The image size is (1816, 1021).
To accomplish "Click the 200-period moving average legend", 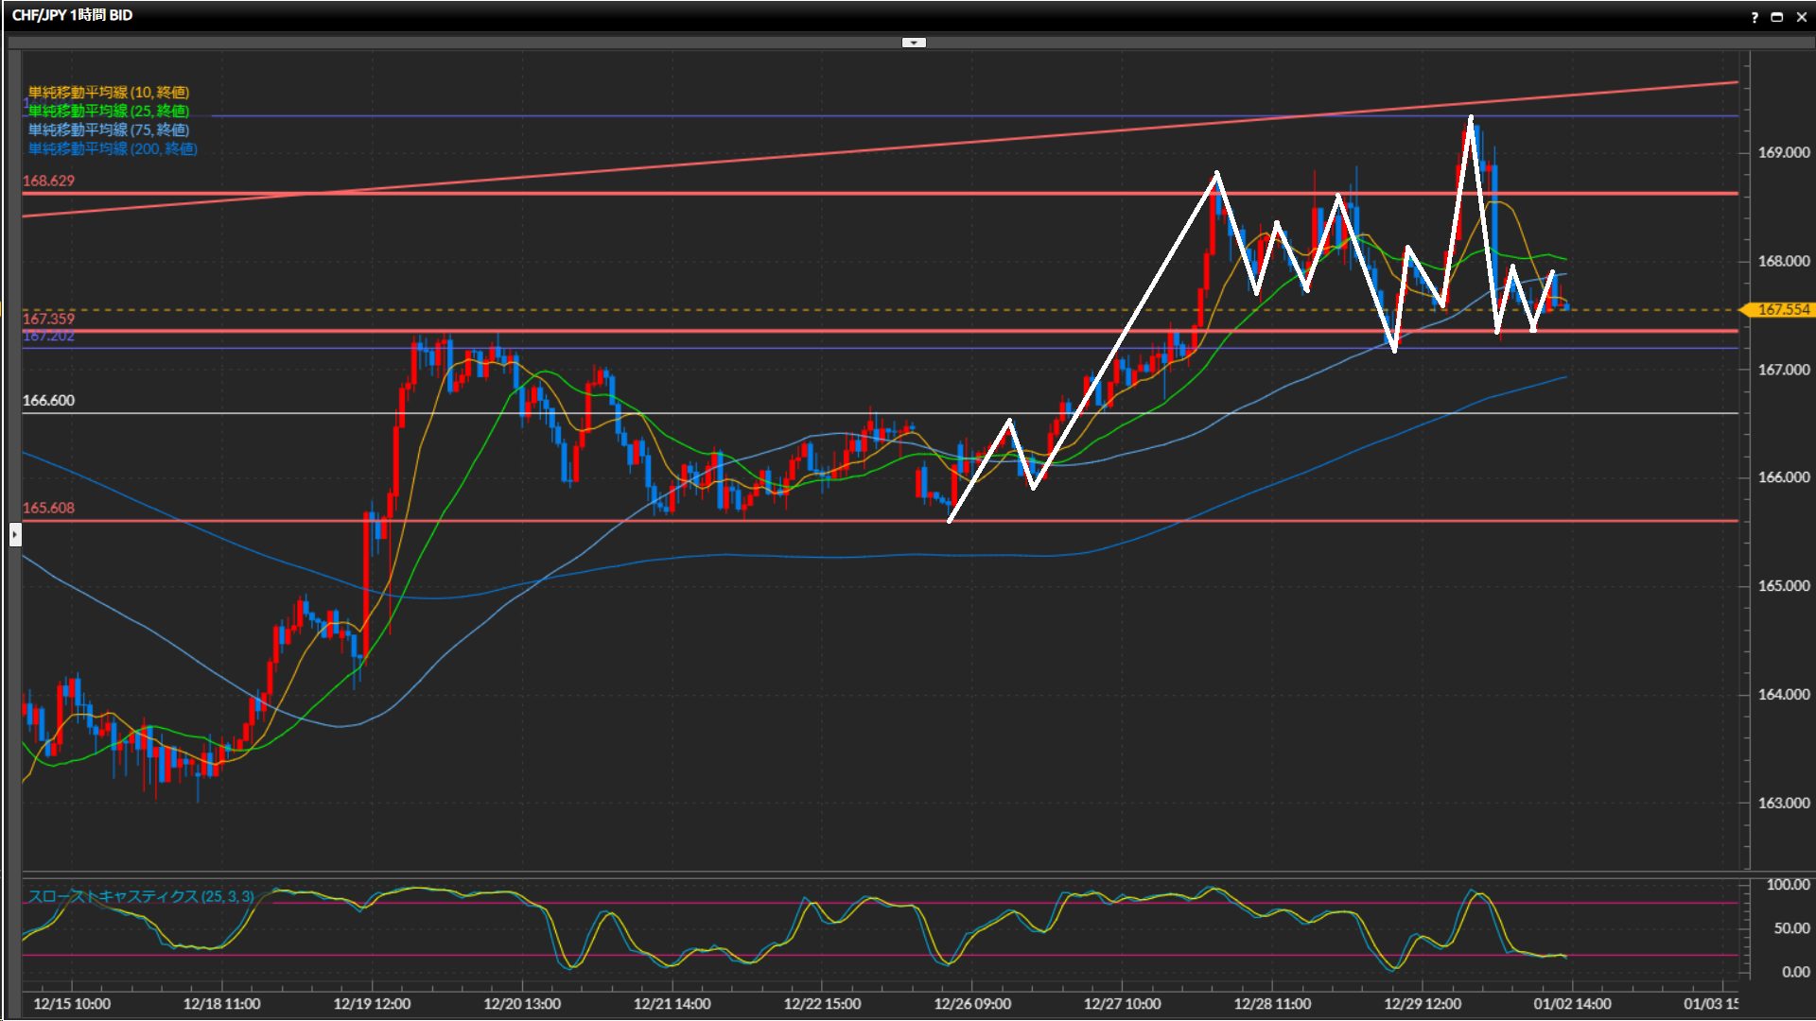I will pos(113,148).
